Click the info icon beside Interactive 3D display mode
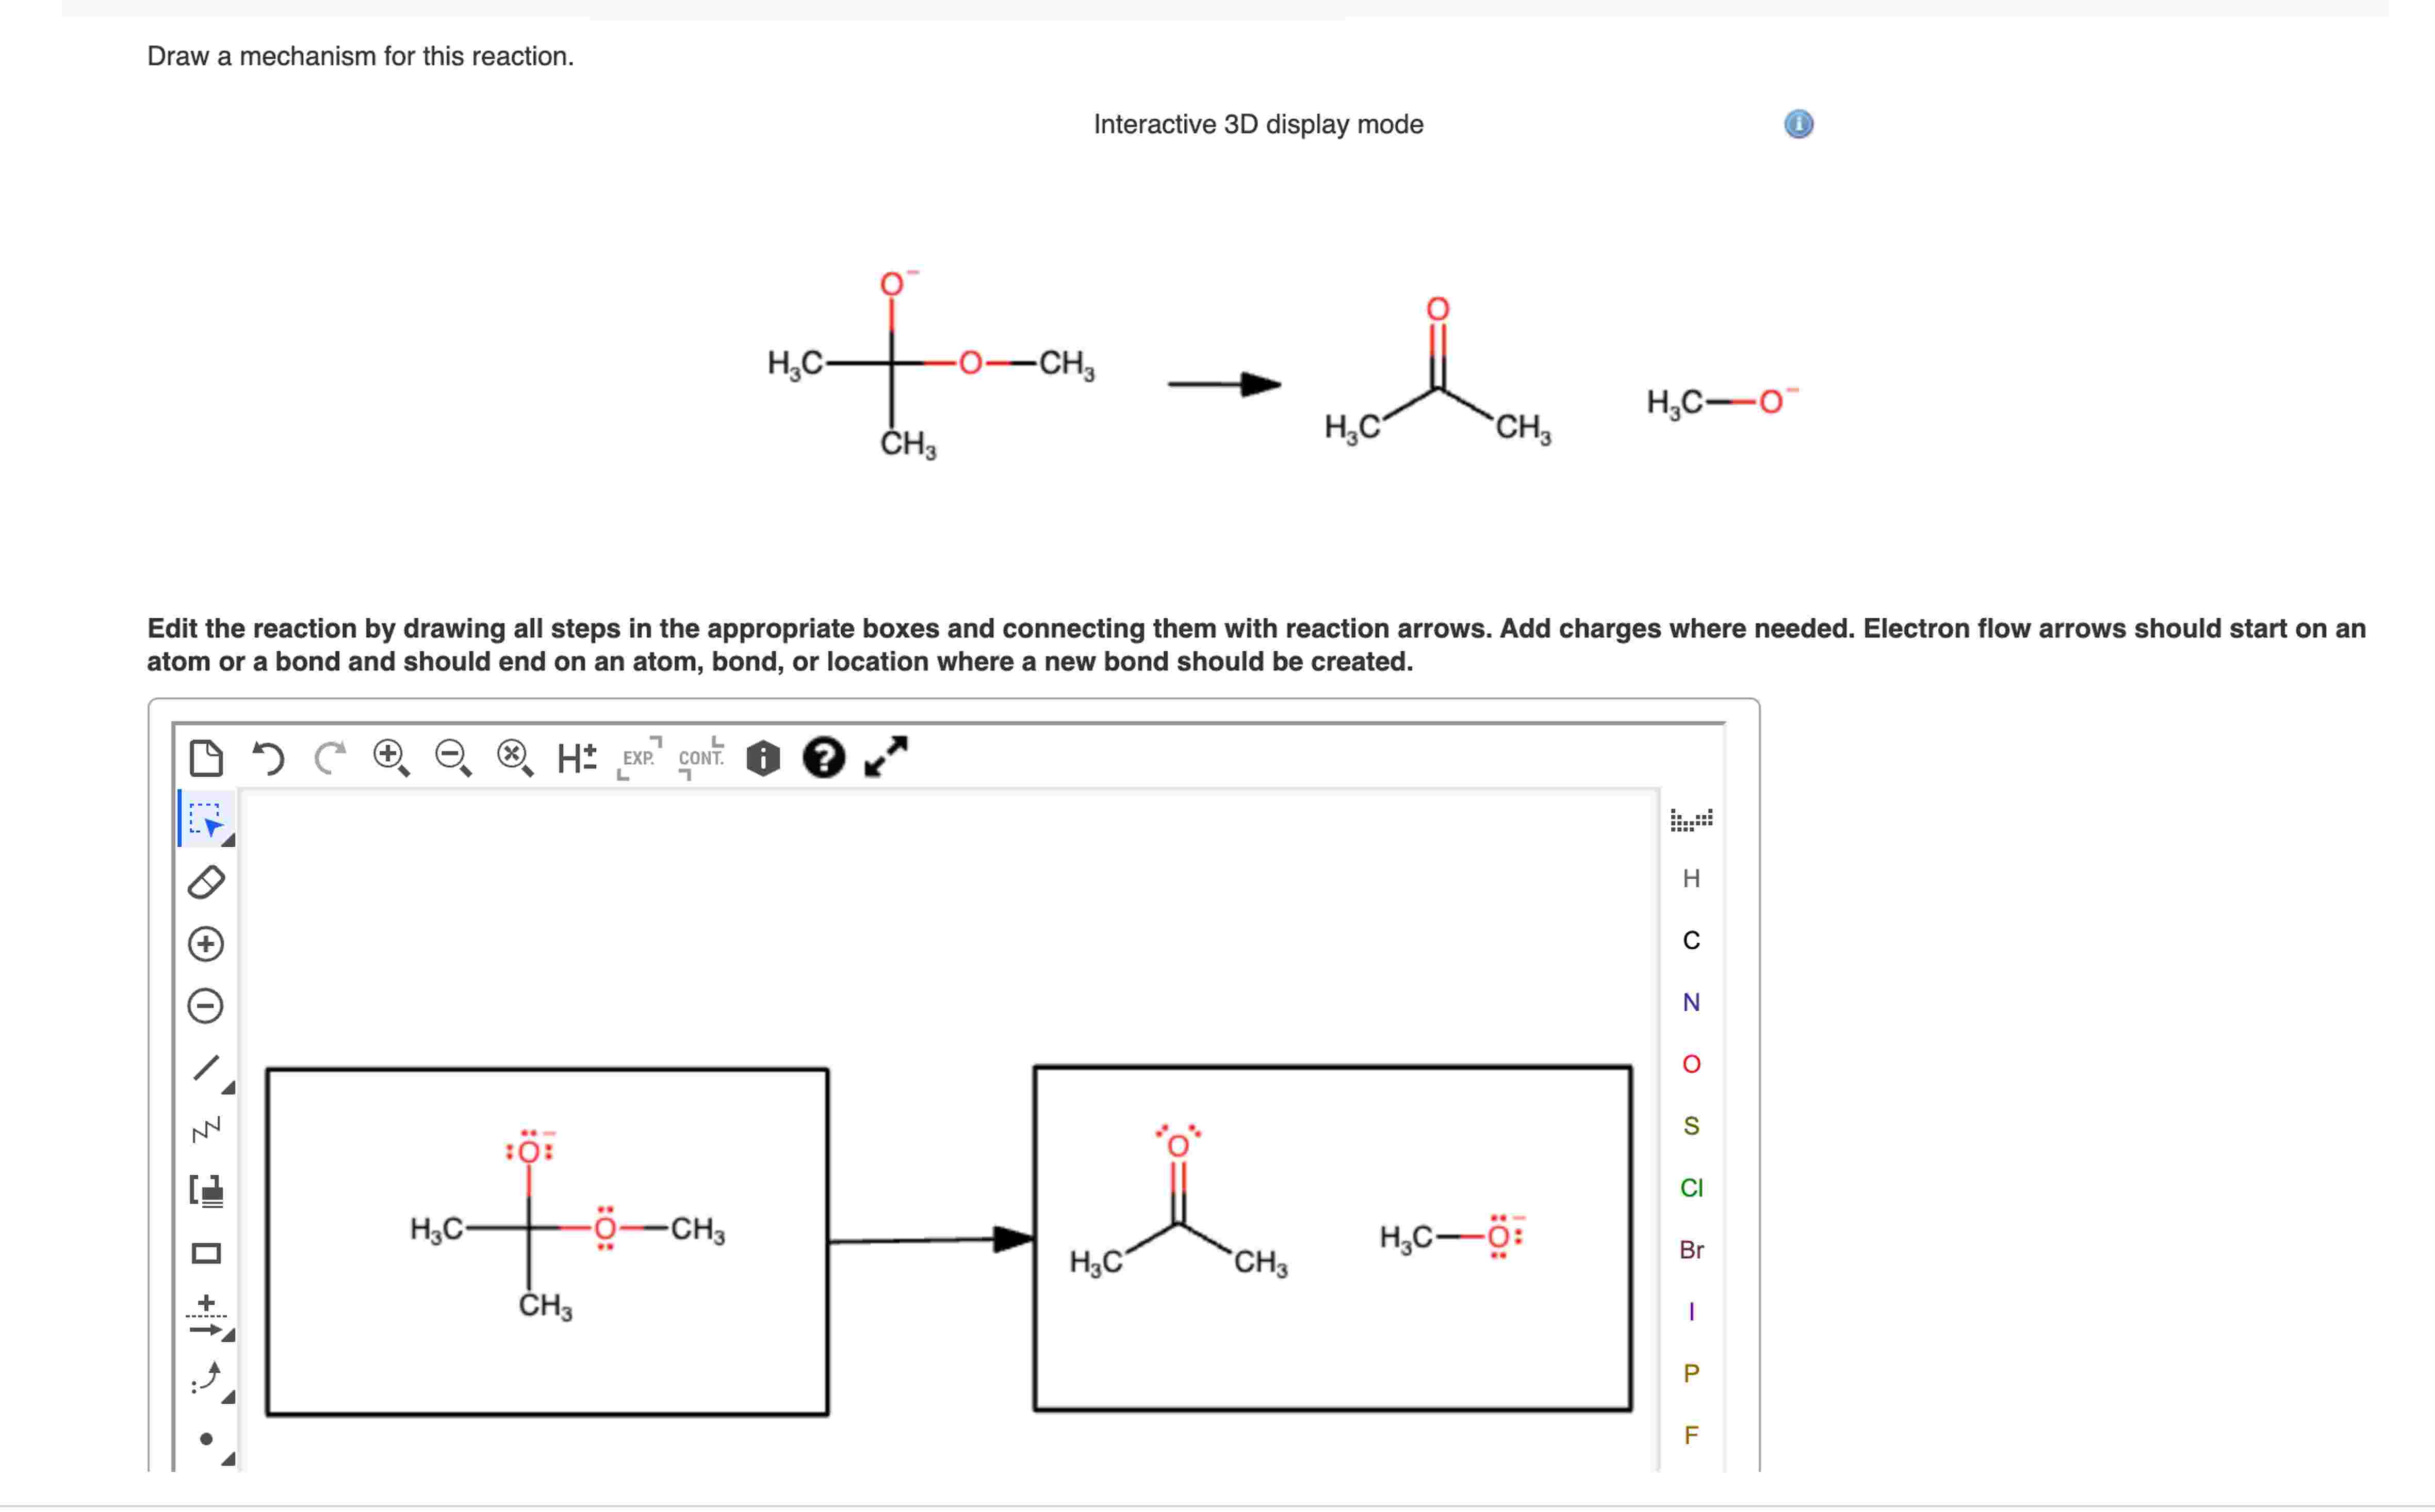Screen dimensions: 2435x1512 [1799, 124]
